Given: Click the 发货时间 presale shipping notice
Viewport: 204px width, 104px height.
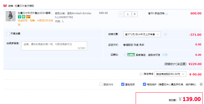Looking at the screenshot, I should (35, 23).
